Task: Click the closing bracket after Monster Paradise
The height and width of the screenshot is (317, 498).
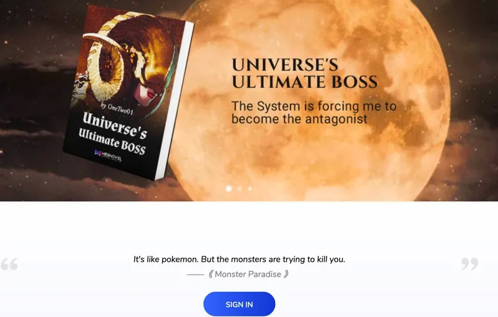Action: coord(286,274)
